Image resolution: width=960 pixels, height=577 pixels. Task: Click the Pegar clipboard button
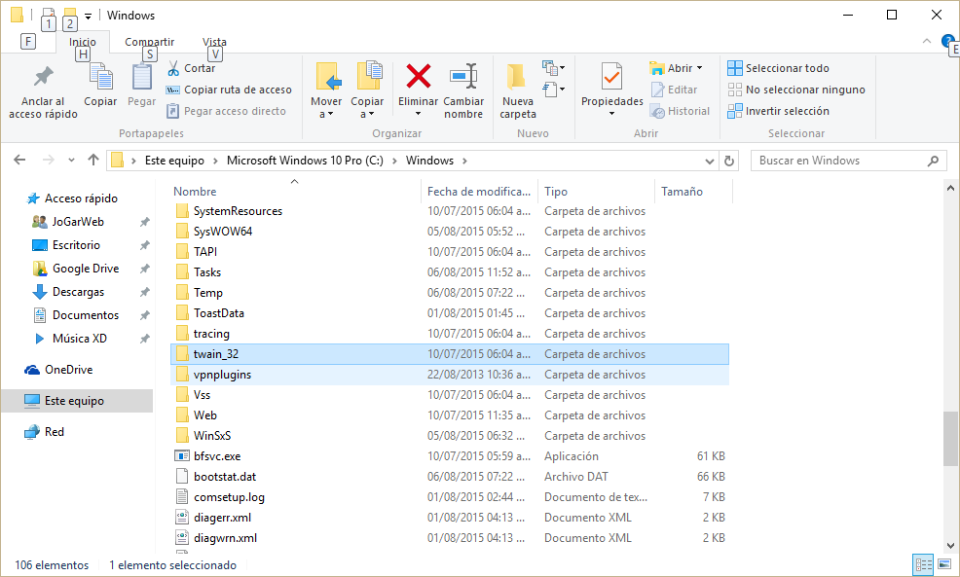point(141,86)
